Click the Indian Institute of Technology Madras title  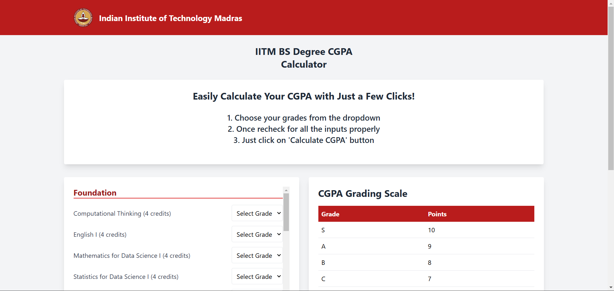click(170, 18)
